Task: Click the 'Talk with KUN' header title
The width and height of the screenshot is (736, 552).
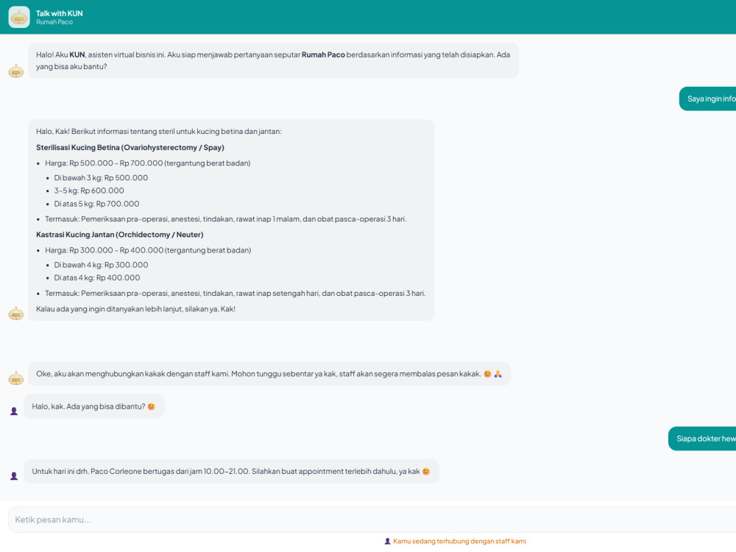Action: 59,13
